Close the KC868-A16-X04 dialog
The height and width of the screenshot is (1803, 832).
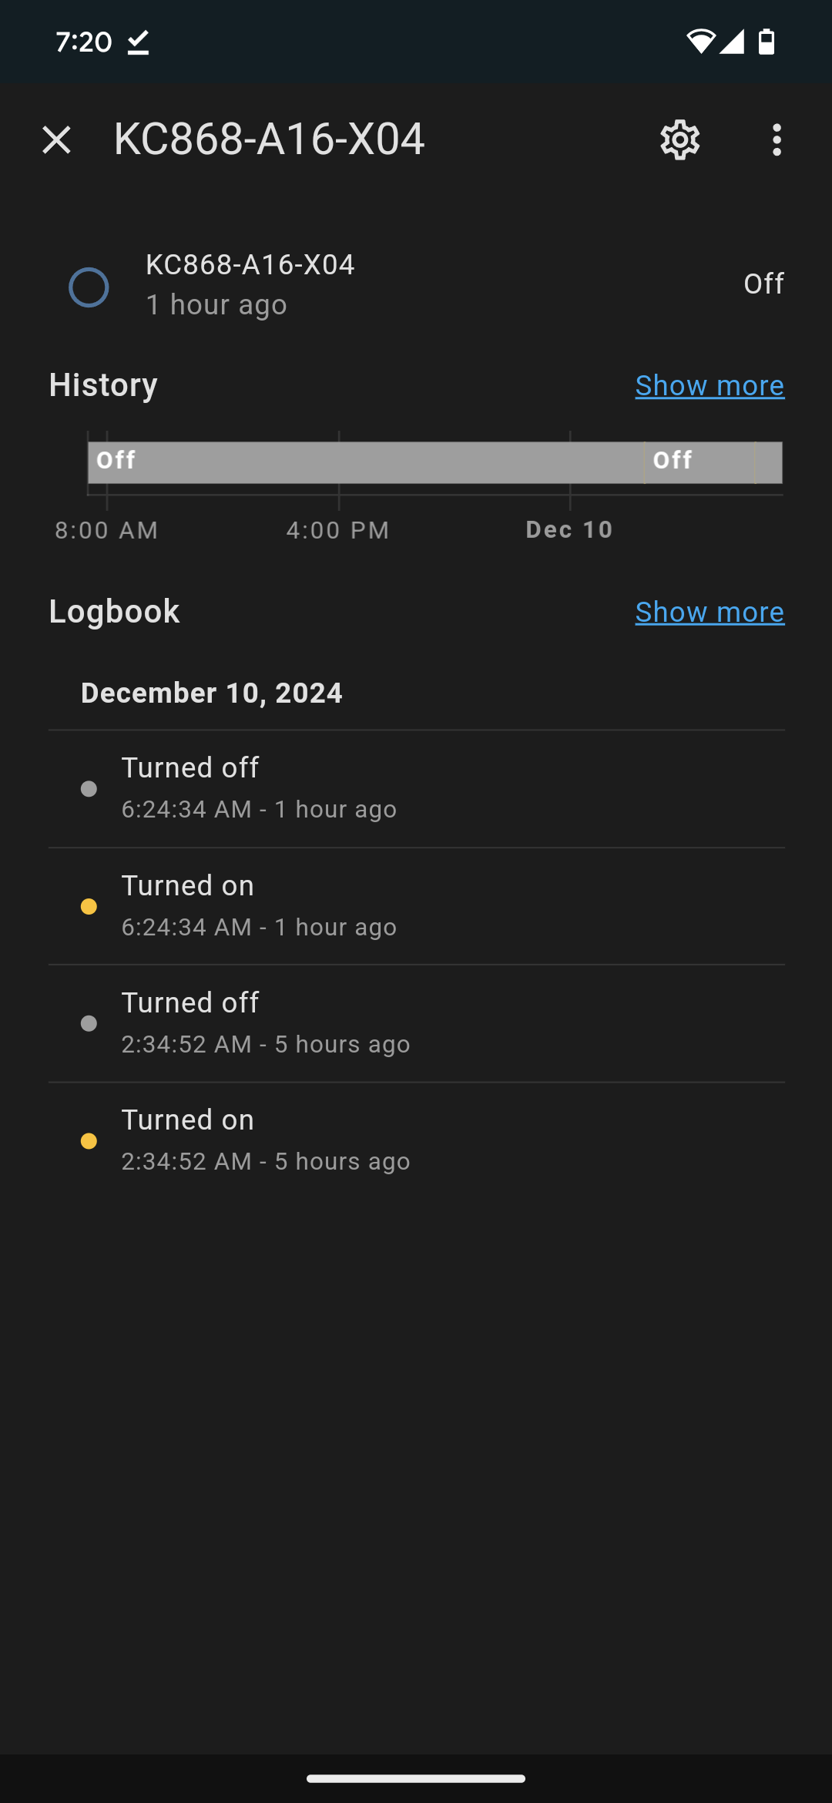point(57,140)
